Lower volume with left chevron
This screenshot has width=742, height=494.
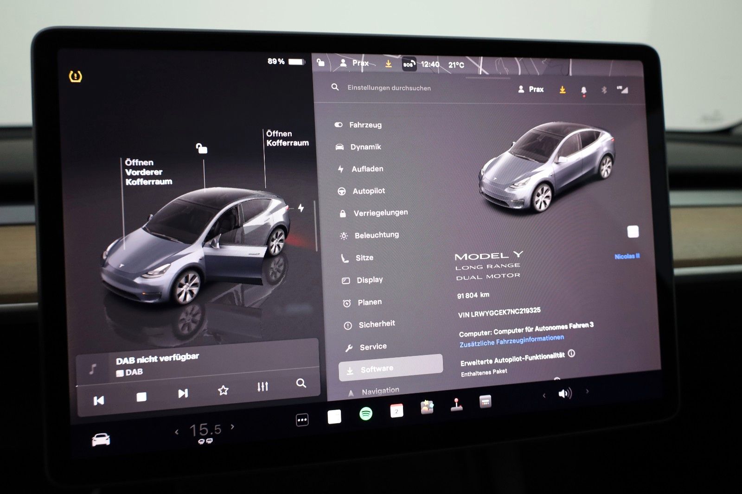544,395
